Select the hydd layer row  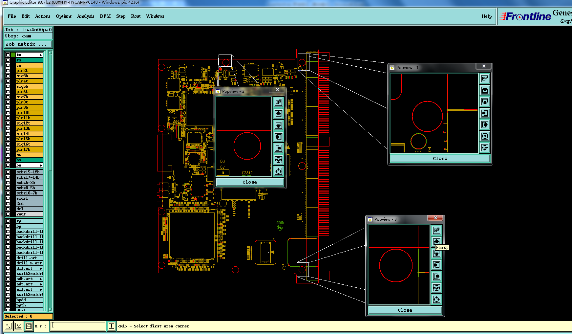(30, 300)
